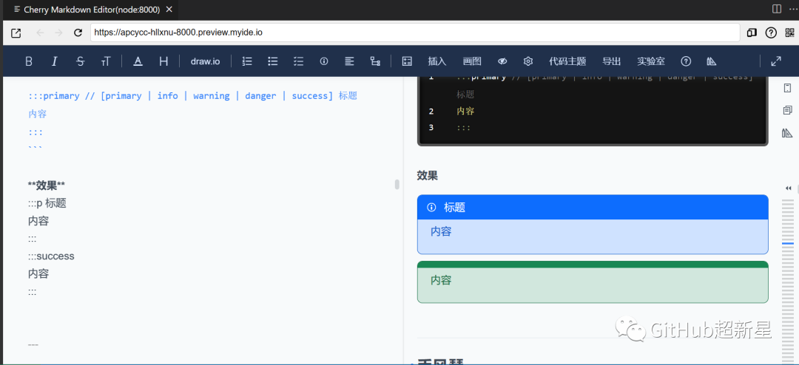Close the Cherry Markdown Editor tab
Screen dimensions: 799x365
click(x=169, y=10)
